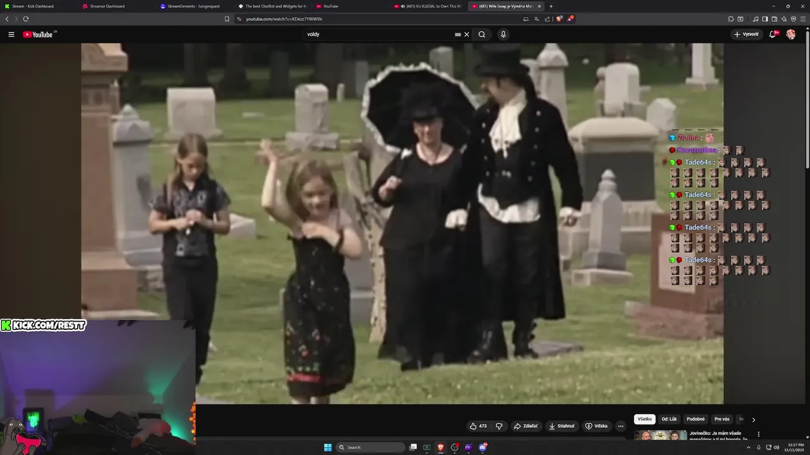The width and height of the screenshot is (810, 455).
Task: Click the Vďaka thanks button
Action: [596, 426]
